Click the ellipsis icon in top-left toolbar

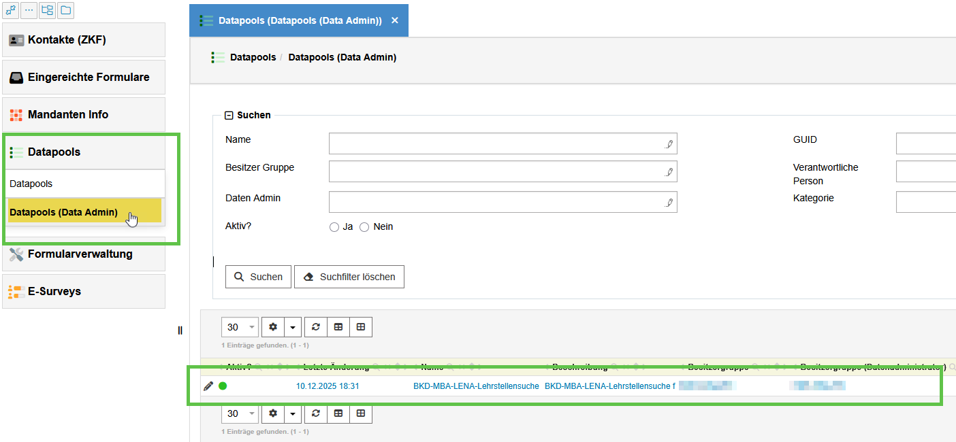(29, 10)
